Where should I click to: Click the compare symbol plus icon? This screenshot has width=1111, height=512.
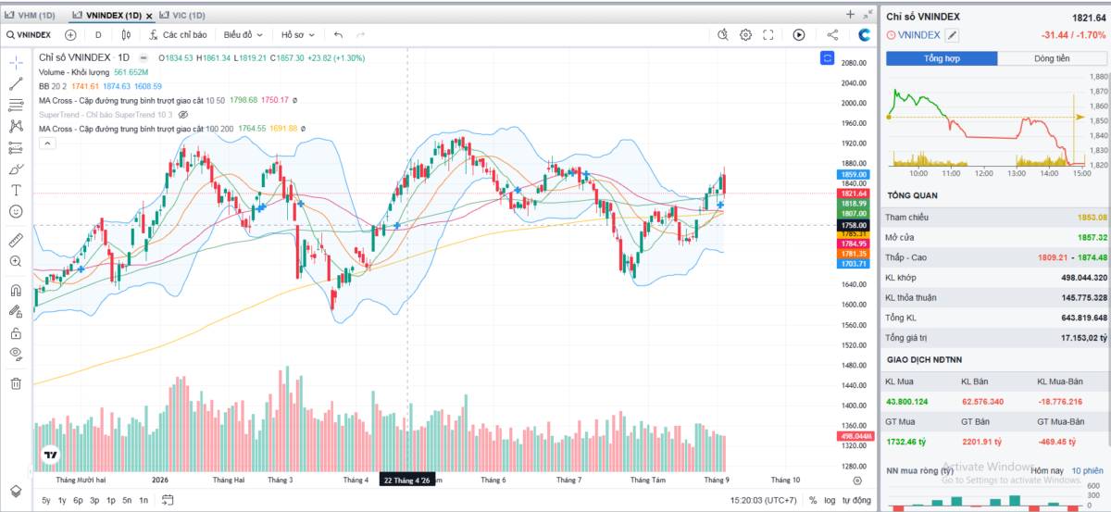[70, 35]
